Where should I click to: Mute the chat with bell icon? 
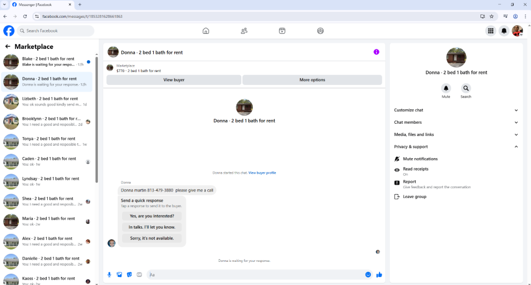point(446,88)
